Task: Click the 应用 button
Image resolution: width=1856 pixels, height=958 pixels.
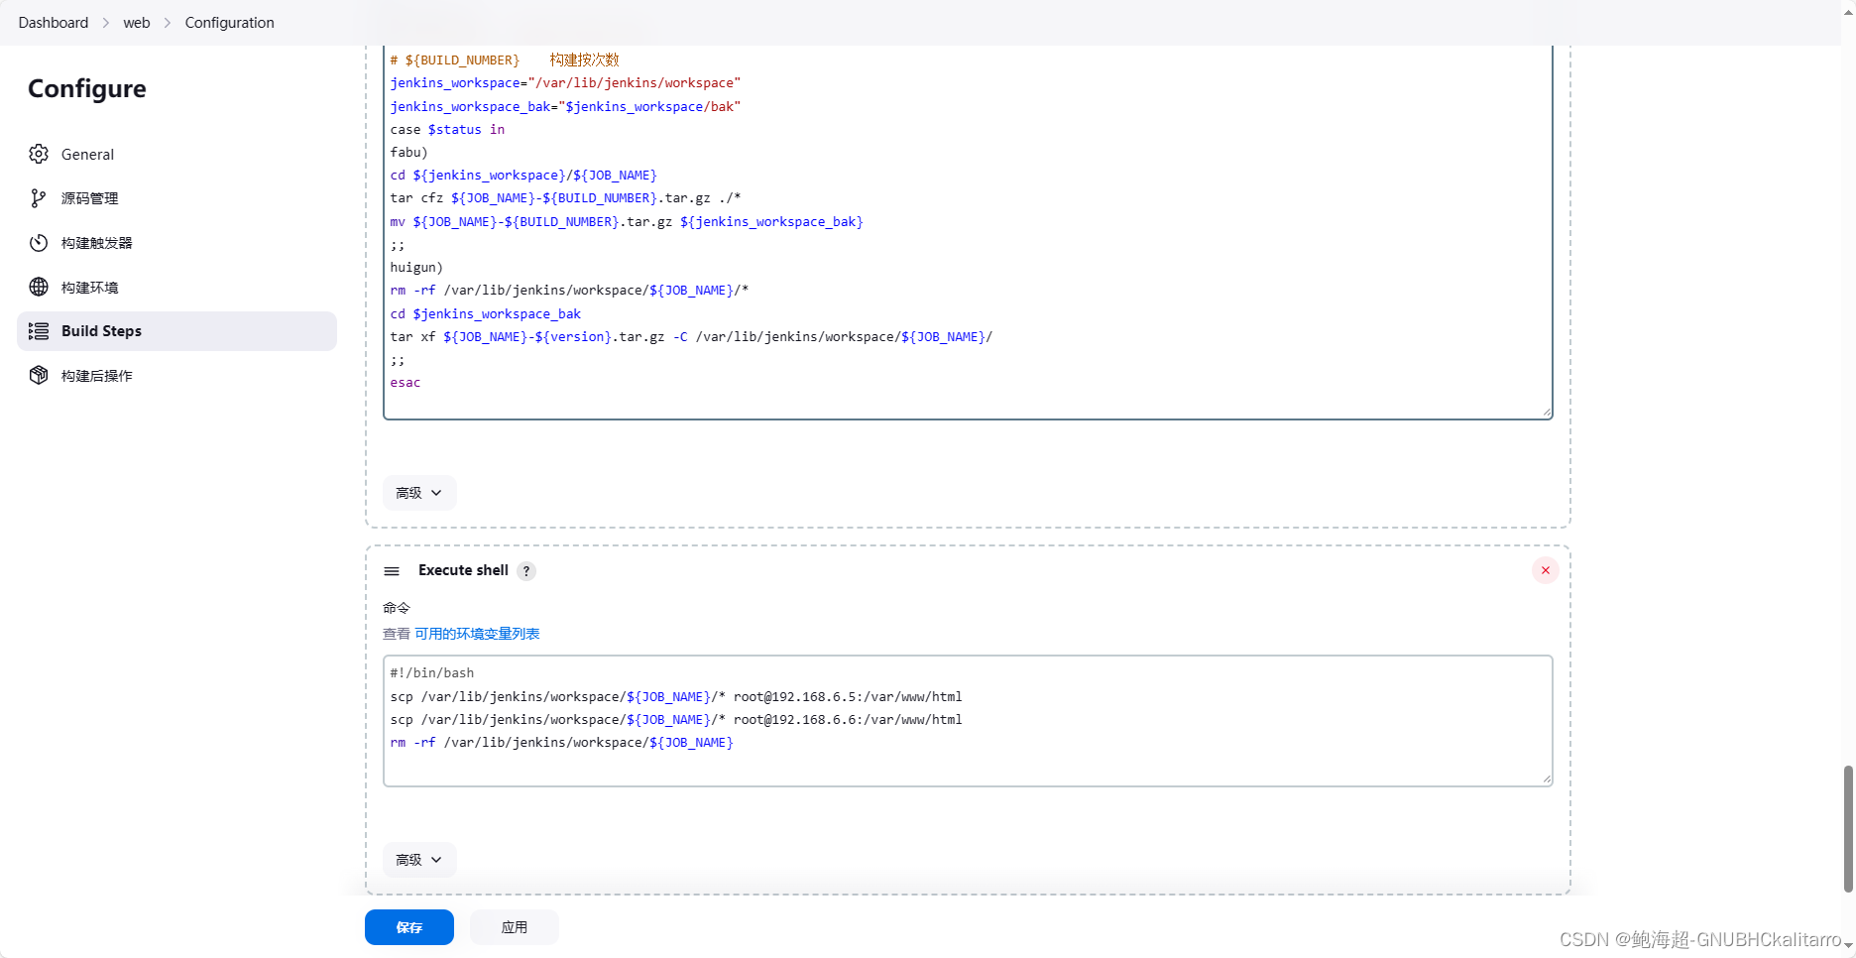Action: click(x=515, y=927)
